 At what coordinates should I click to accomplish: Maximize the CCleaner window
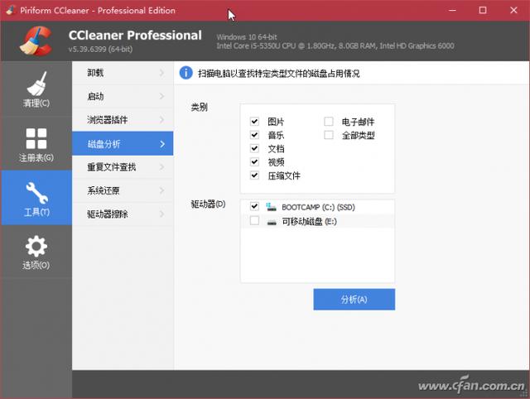pos(483,10)
